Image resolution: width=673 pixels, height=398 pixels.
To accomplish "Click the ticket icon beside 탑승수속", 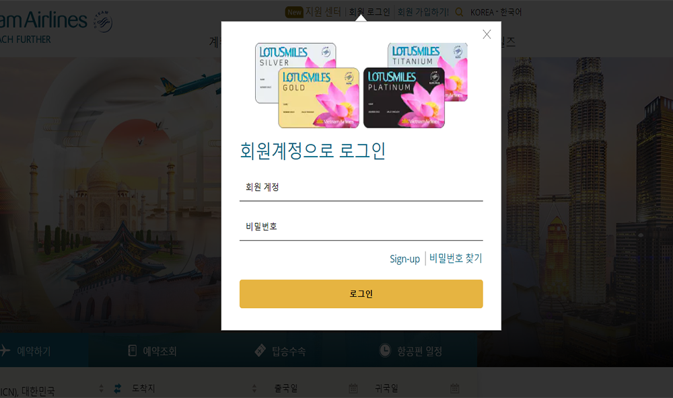I will (260, 350).
